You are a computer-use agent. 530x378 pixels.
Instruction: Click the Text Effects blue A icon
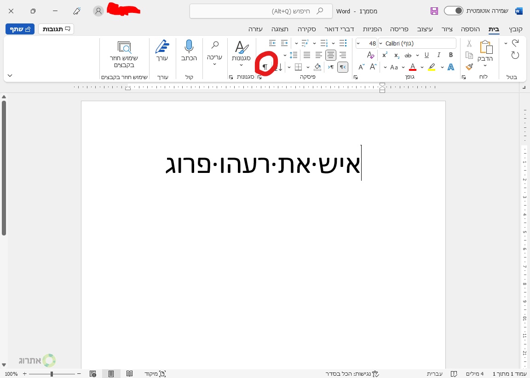tap(450, 67)
